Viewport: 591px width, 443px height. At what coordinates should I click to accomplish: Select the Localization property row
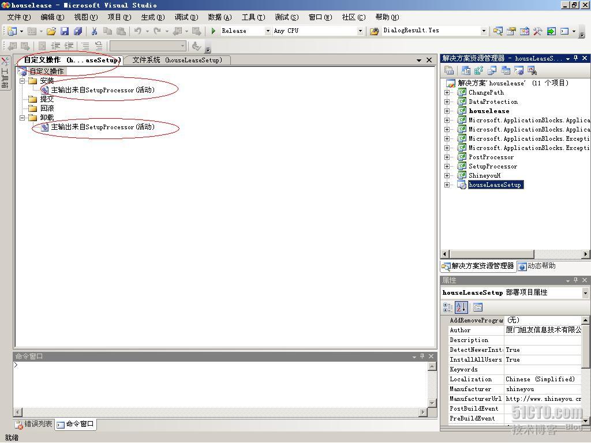515,379
